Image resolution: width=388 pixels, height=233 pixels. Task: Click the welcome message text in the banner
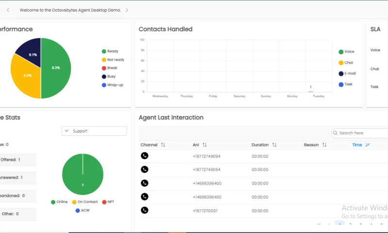[70, 10]
